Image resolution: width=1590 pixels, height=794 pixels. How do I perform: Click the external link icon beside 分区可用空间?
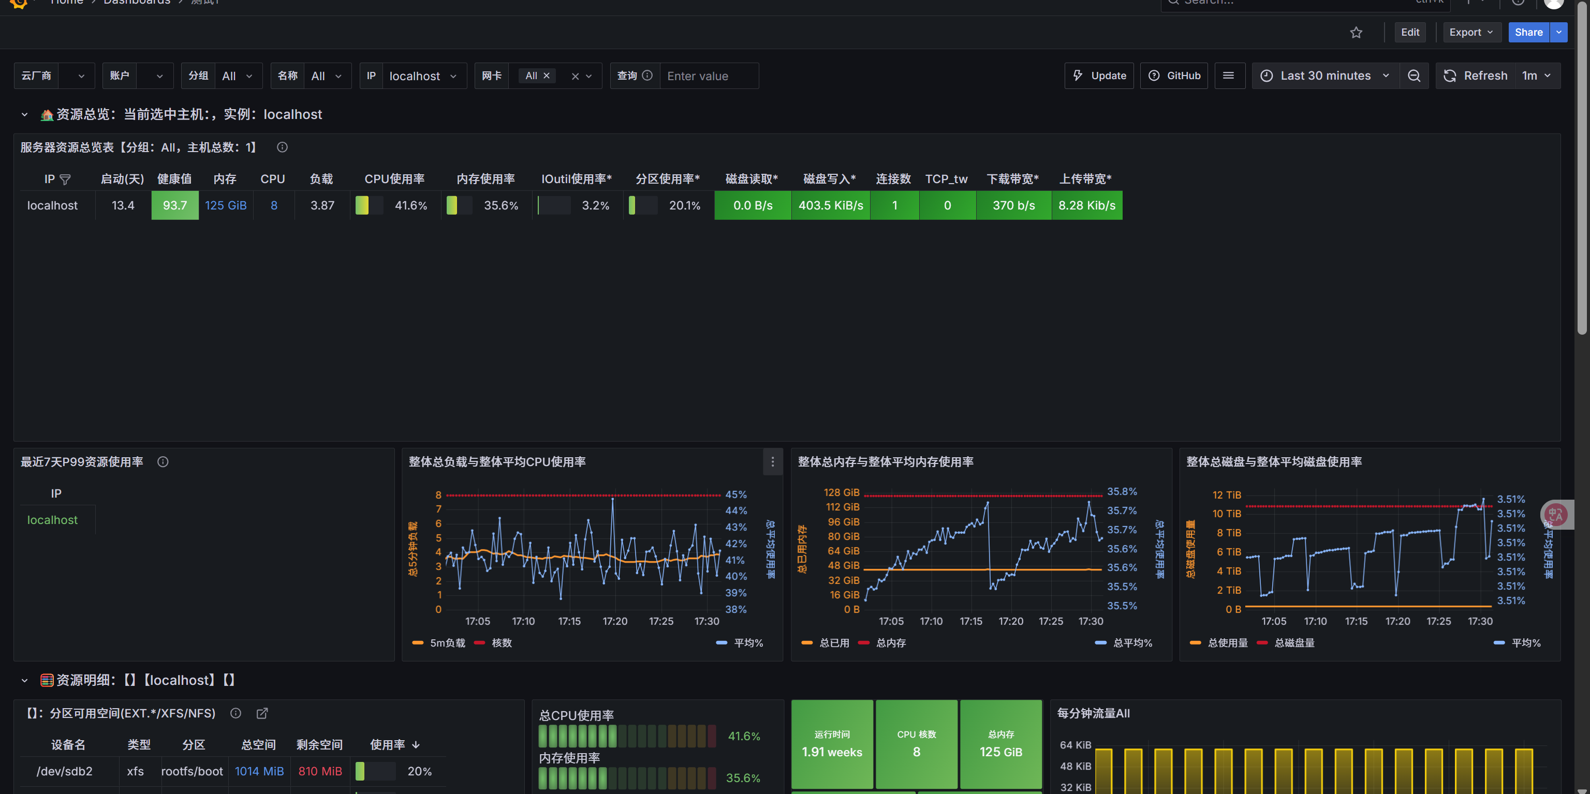tap(262, 714)
